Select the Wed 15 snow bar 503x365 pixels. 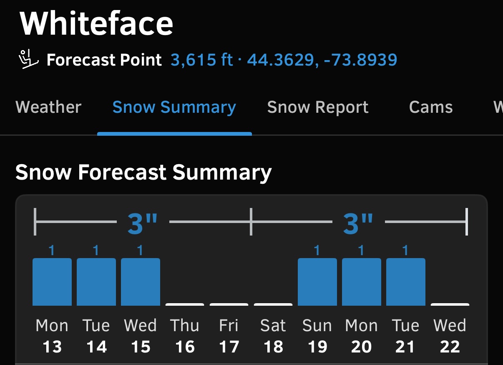point(141,282)
